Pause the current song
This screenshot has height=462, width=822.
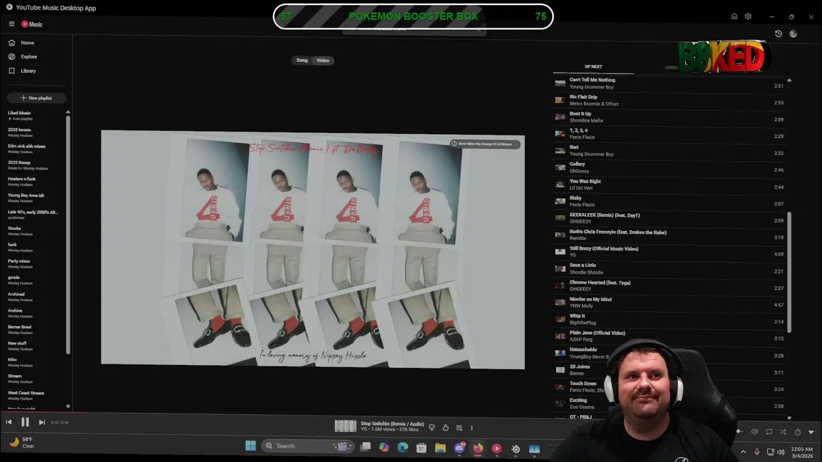click(25, 422)
